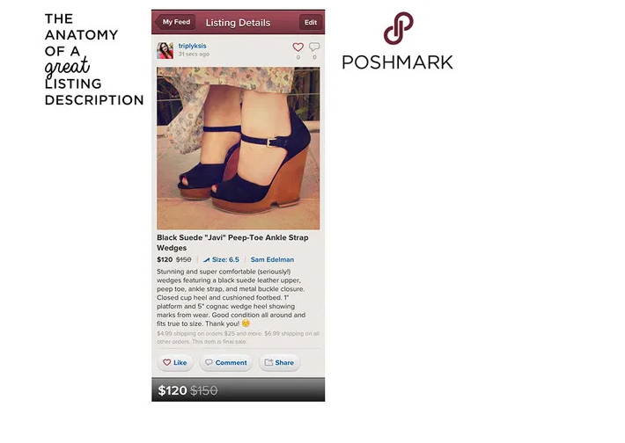
Task: Click the shoe size icon before Size: 6.5
Action: pos(206,260)
